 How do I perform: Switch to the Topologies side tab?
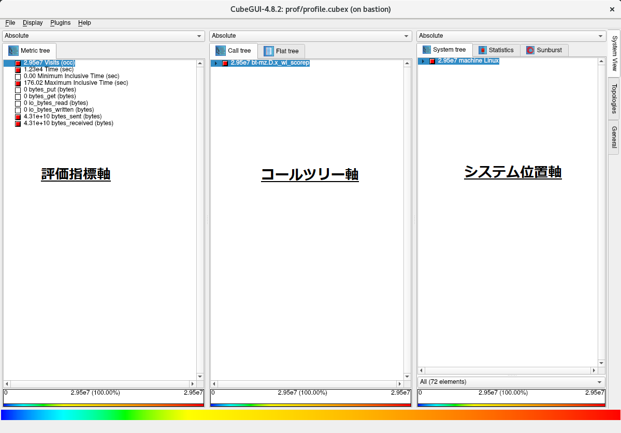click(614, 98)
